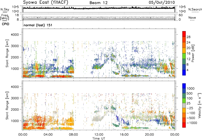Select the '-25' label on Velocity color bar

[190, 108]
